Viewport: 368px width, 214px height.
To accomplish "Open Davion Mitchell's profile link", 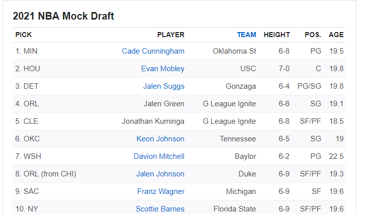I will coord(159,156).
